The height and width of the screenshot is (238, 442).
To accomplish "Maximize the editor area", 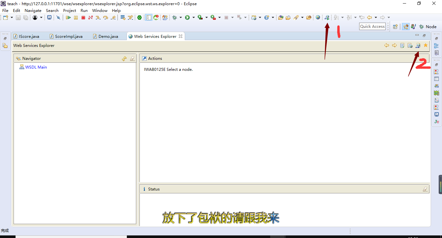I will click(x=424, y=35).
